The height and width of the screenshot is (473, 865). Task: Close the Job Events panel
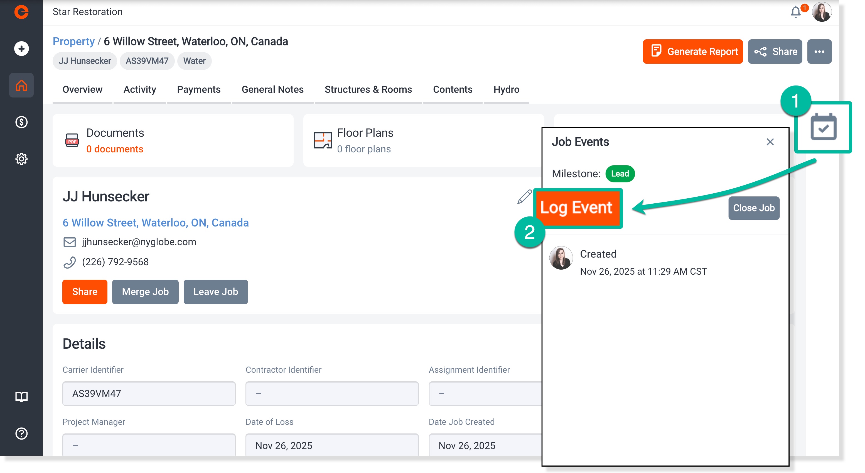(x=770, y=142)
